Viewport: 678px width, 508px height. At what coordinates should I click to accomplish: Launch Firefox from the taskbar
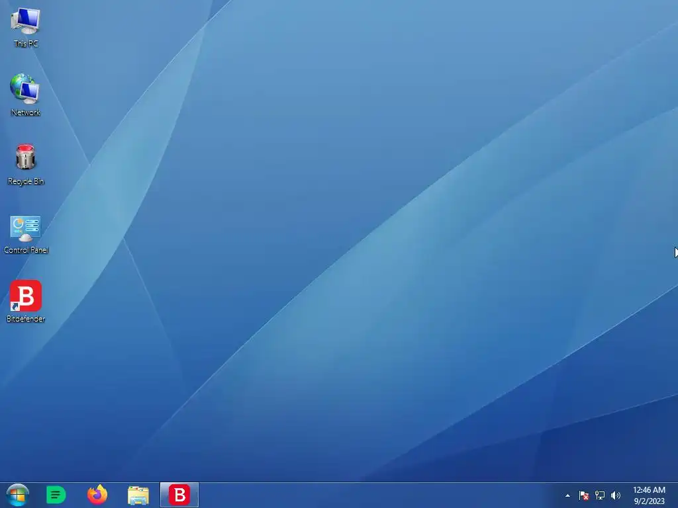(x=97, y=495)
